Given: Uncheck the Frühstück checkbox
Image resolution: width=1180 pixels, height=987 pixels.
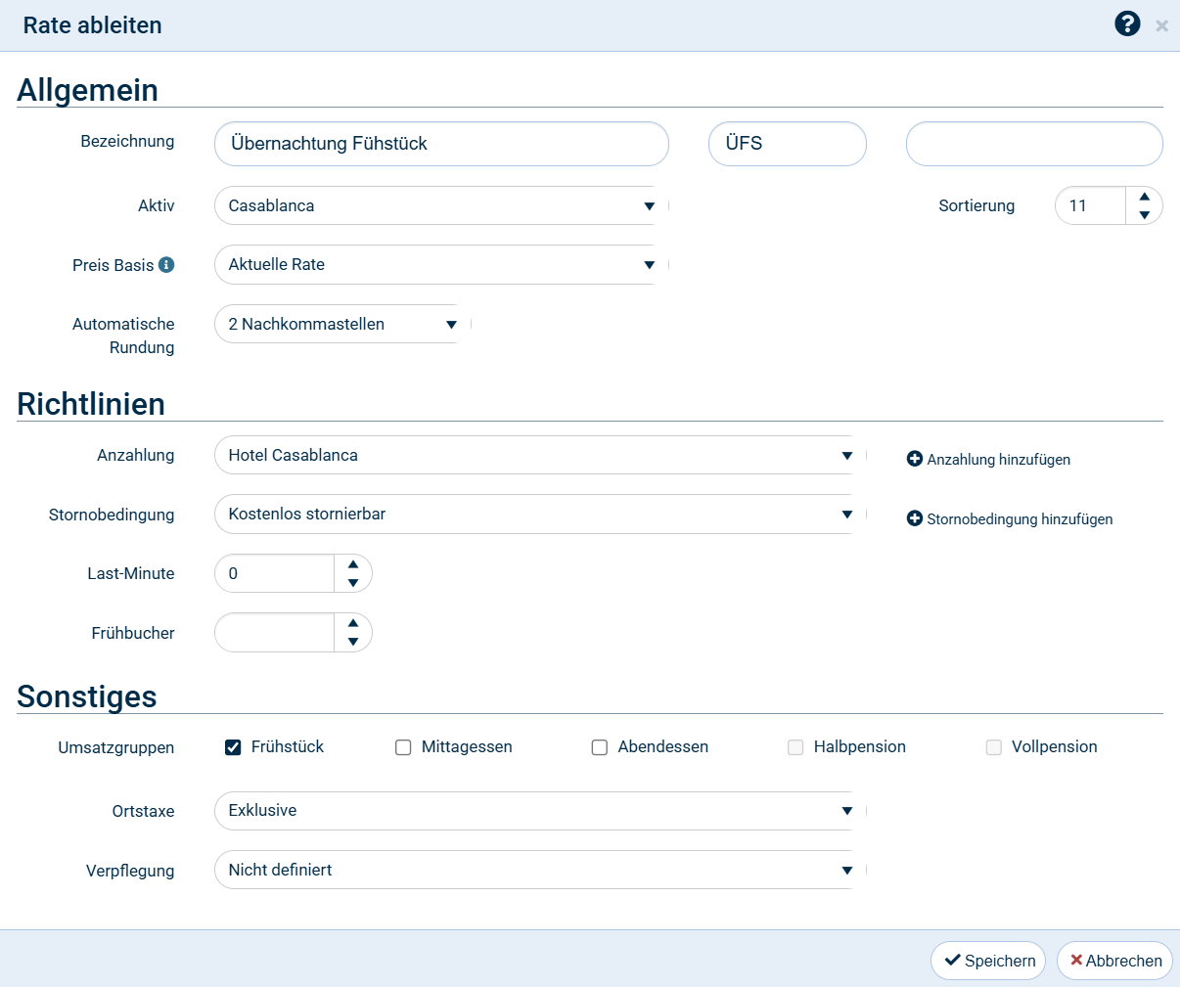Looking at the screenshot, I should click(x=233, y=747).
